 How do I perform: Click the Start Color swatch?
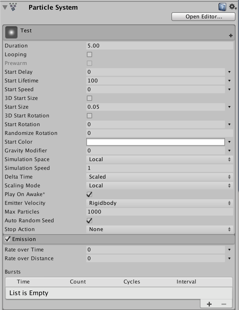click(x=156, y=142)
